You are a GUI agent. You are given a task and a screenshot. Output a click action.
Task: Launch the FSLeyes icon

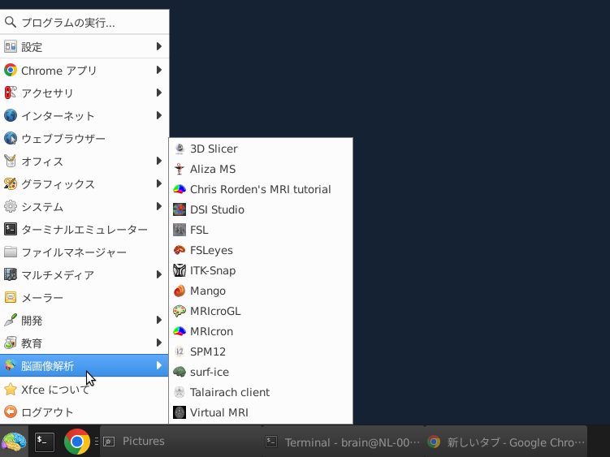(x=180, y=250)
